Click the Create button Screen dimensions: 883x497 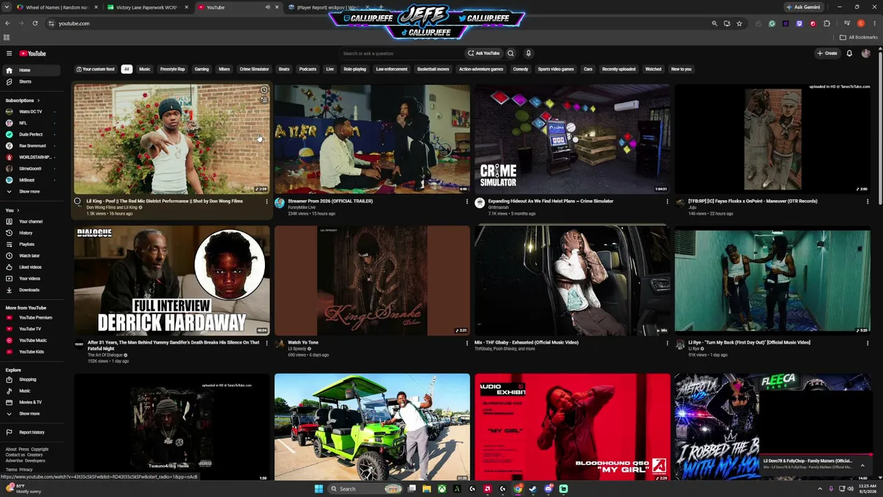click(827, 53)
